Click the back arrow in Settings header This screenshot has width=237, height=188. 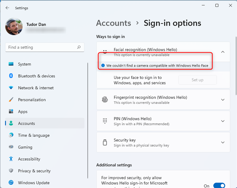click(x=7, y=8)
